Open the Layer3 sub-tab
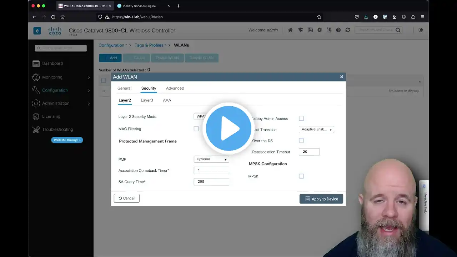The height and width of the screenshot is (257, 457). click(147, 100)
